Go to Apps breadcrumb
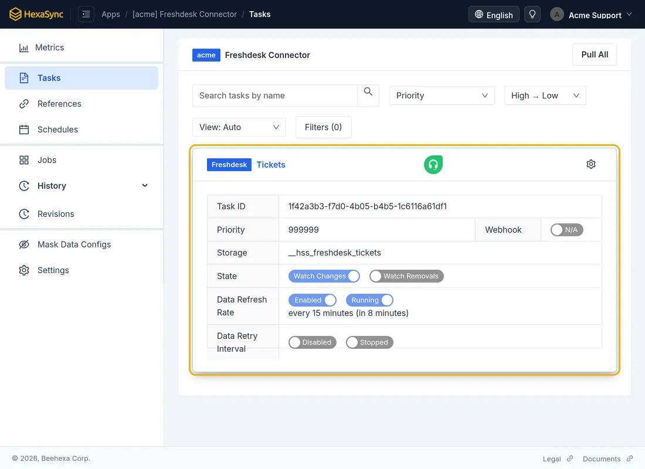Screen dimensions: 645x469 tap(111, 15)
